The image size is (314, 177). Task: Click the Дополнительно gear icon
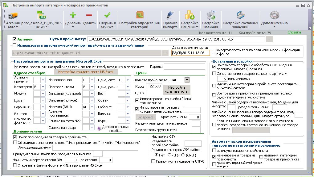274,15
